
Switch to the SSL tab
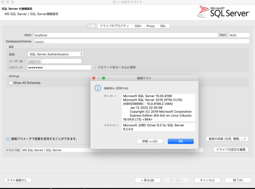(x=163, y=26)
